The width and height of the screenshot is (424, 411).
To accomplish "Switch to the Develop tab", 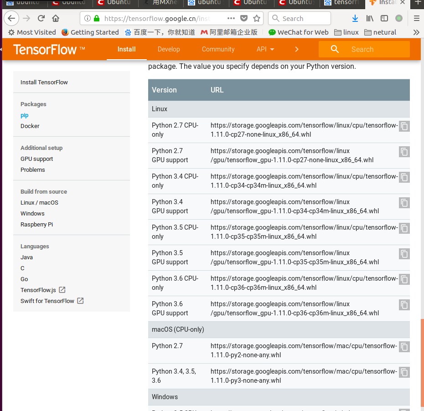I will click(x=169, y=49).
